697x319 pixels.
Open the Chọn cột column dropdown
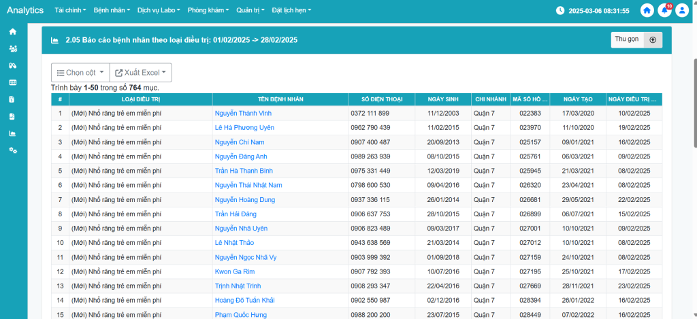click(80, 73)
